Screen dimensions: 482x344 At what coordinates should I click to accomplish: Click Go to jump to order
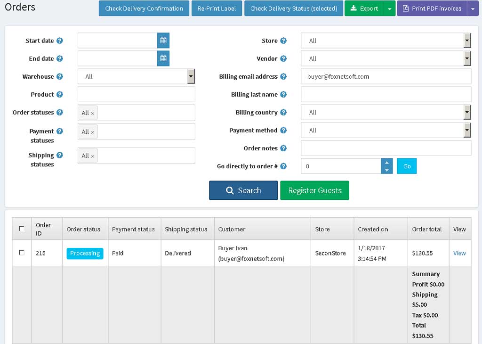407,166
